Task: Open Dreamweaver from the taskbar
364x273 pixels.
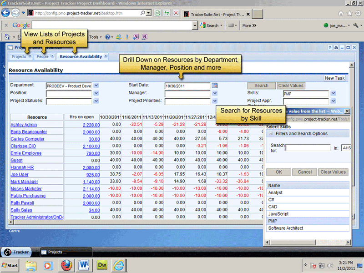Action: click(x=102, y=265)
